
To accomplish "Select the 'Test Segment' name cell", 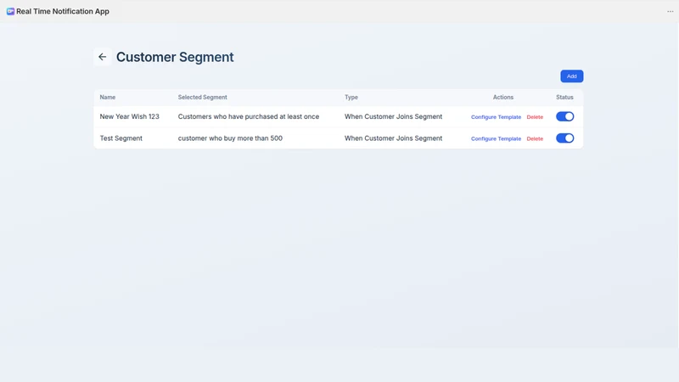I will click(121, 138).
